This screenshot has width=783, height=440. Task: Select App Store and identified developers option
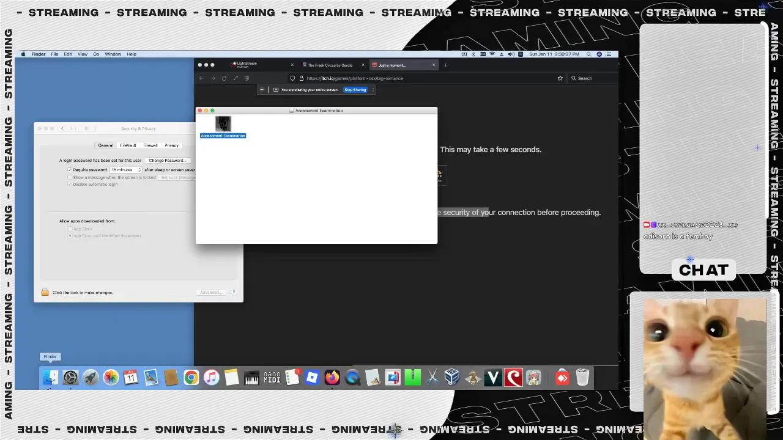pos(70,235)
